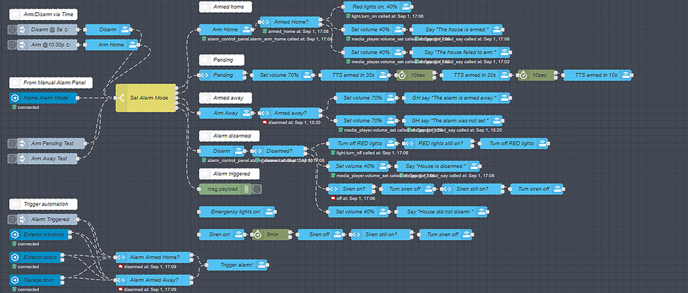
Task: Click Emergency lights on! node icon
Action: [269, 212]
